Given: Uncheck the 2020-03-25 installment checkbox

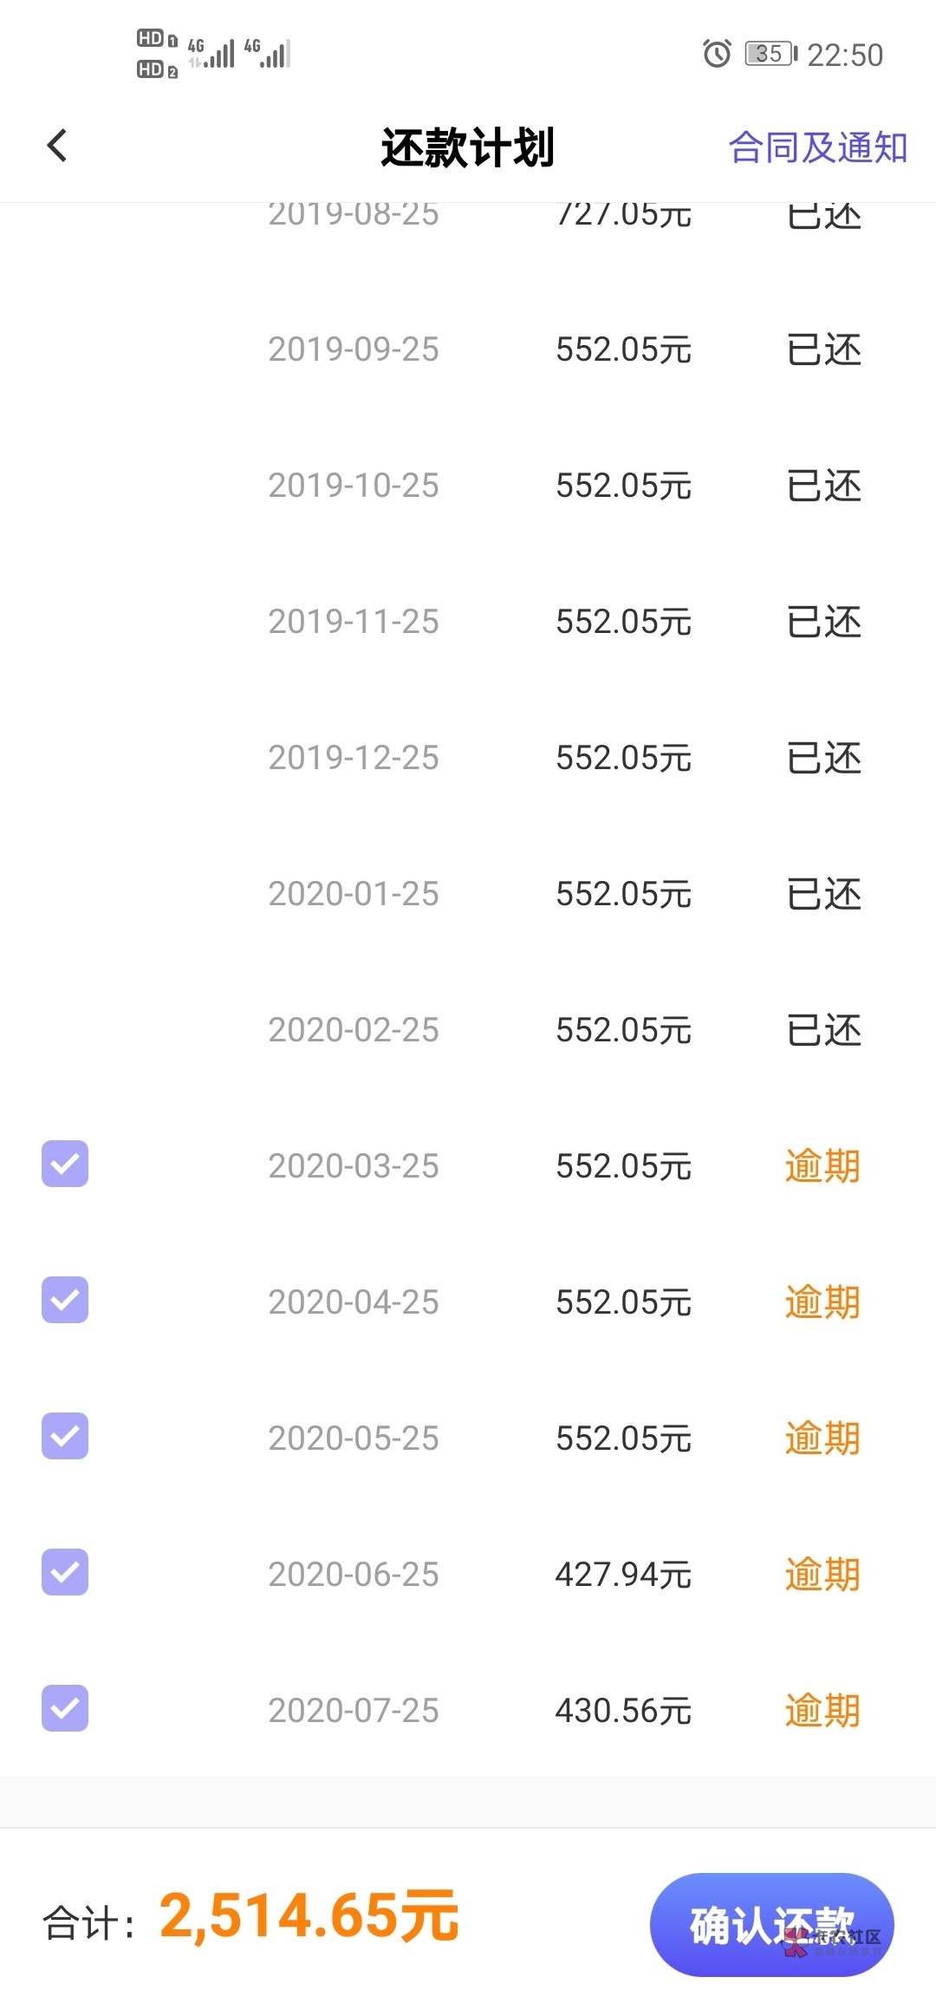Looking at the screenshot, I should (x=65, y=1164).
